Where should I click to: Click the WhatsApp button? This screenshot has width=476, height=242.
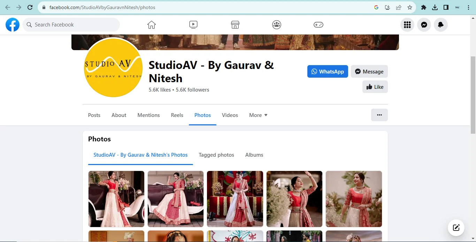328,71
